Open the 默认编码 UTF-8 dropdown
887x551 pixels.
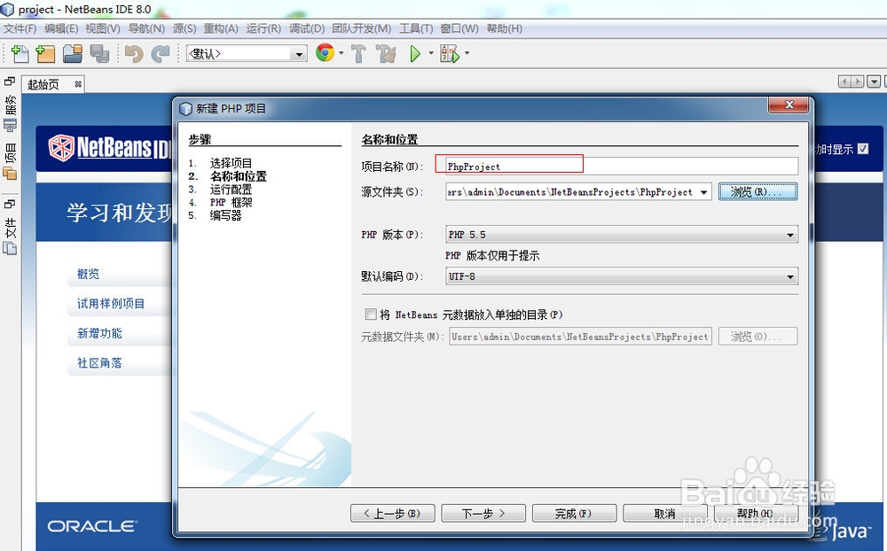click(622, 276)
